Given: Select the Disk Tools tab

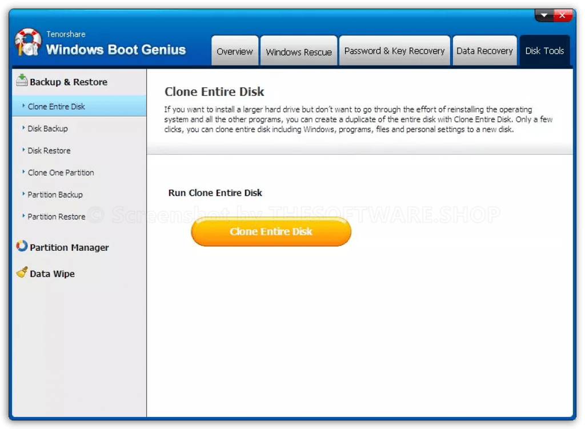Looking at the screenshot, I should coord(544,51).
